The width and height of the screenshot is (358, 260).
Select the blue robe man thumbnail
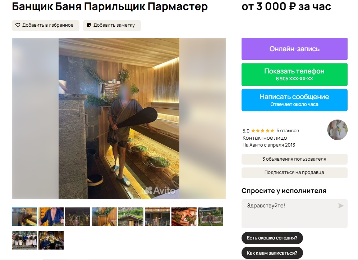[51, 217]
